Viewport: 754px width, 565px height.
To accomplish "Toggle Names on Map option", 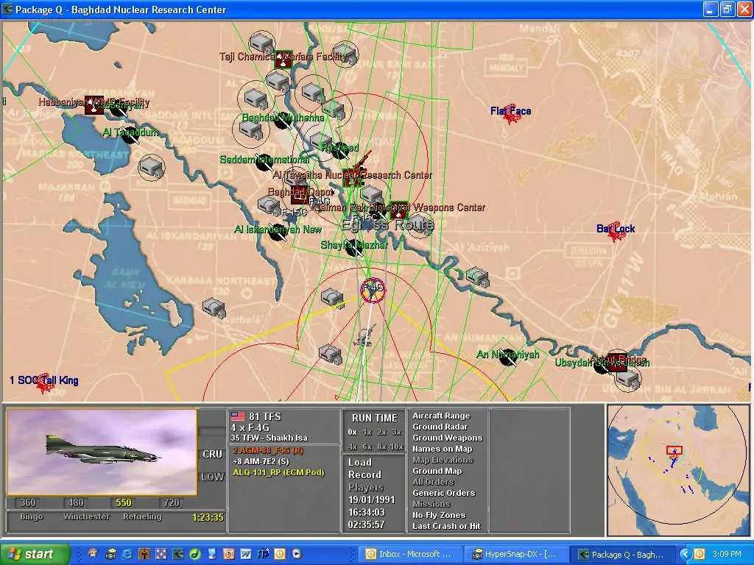I will (442, 449).
